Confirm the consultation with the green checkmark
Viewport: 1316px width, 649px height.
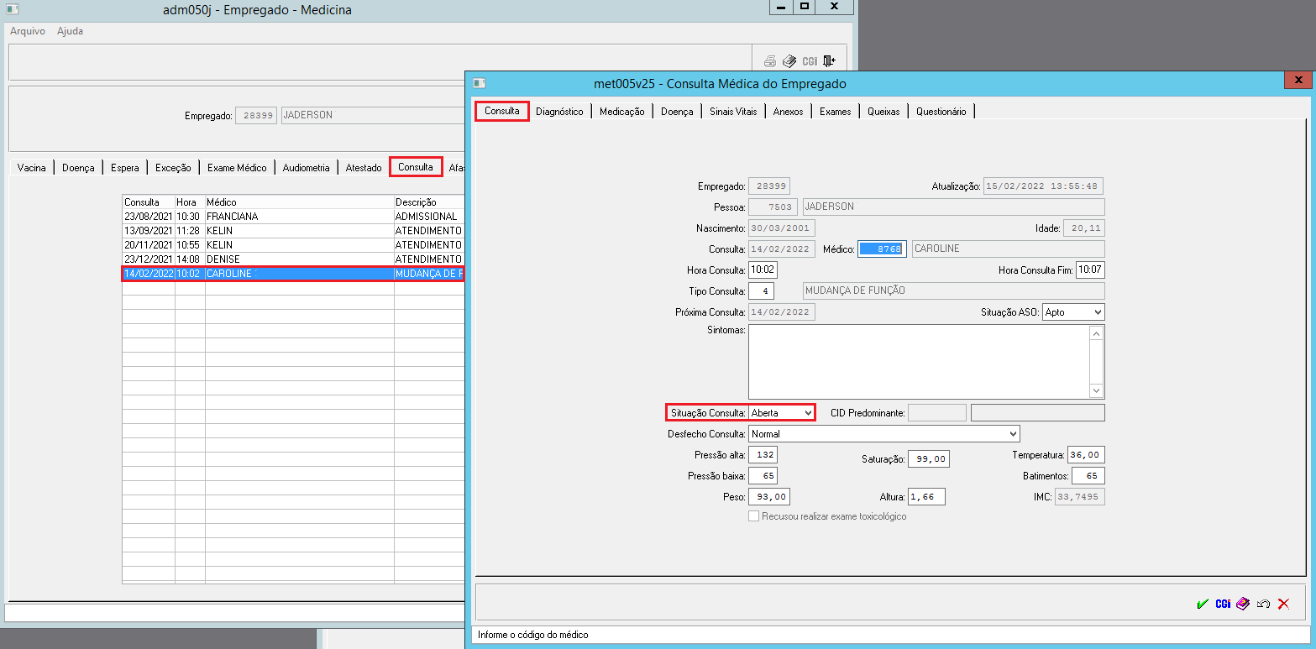pos(1203,604)
